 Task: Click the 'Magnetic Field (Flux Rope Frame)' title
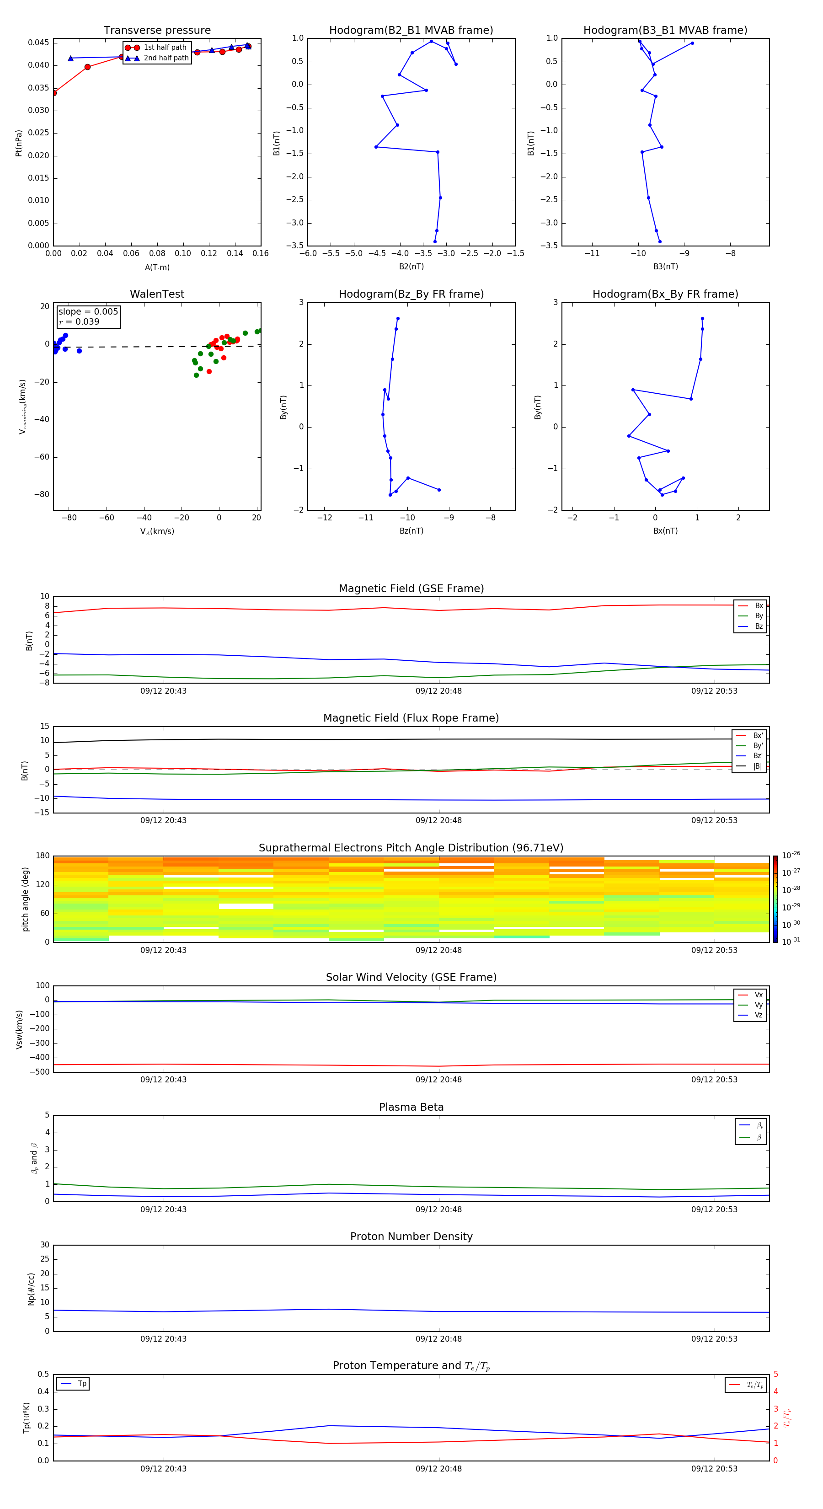click(411, 717)
